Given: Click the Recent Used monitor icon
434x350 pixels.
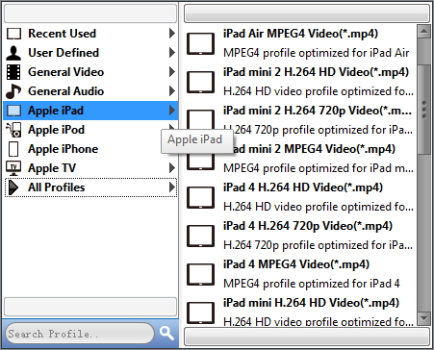Looking at the screenshot, I should (x=13, y=34).
